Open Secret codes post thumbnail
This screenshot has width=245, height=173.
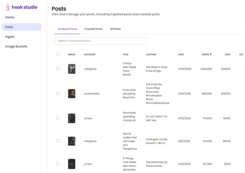tap(72, 141)
